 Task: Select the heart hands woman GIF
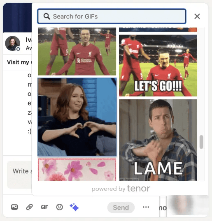(77, 117)
